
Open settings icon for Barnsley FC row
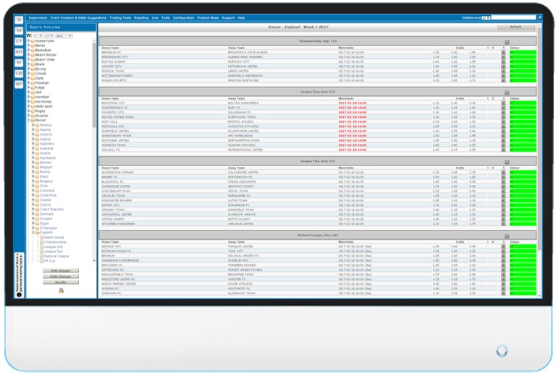503,52
